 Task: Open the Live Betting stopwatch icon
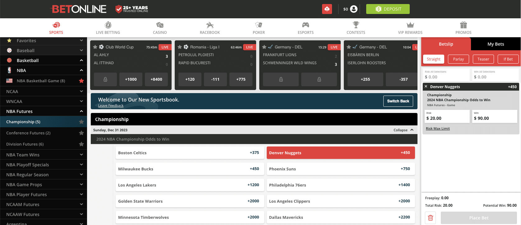click(x=108, y=25)
